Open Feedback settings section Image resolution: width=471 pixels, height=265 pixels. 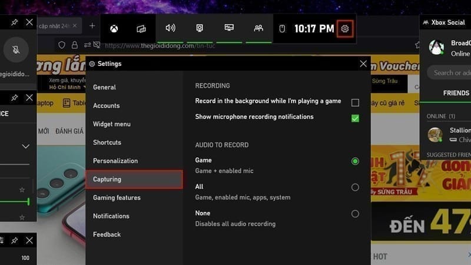point(134,234)
